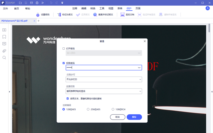The width and height of the screenshot is (213, 133).
Task: Show the 权限密码 with eye icon
Action: [139, 68]
